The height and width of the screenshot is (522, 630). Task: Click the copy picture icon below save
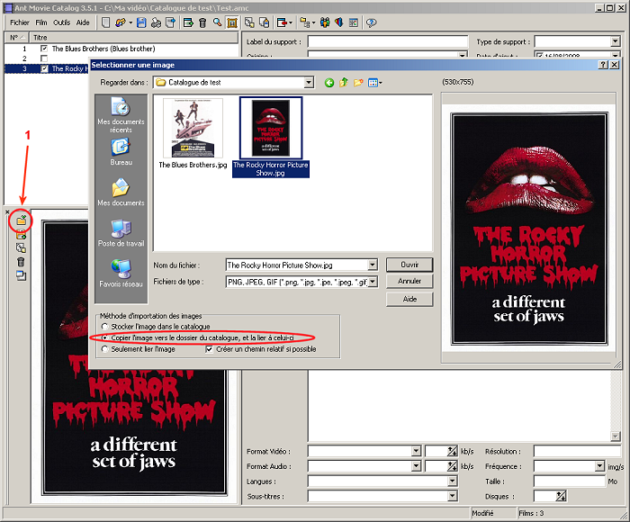[21, 247]
